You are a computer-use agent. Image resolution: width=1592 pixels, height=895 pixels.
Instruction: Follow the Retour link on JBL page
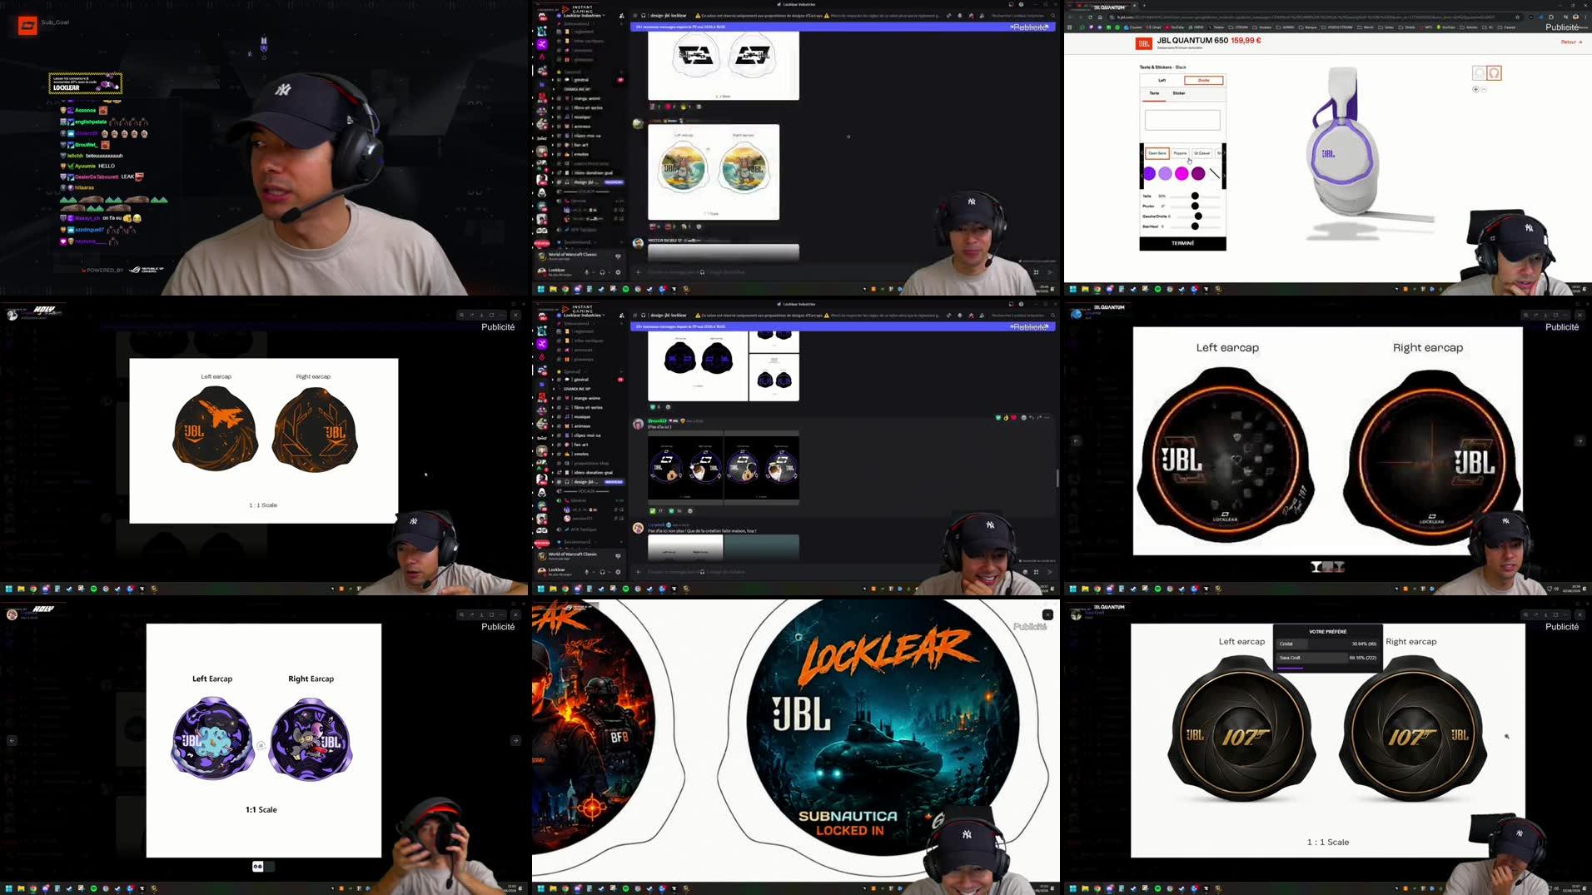pos(1571,42)
